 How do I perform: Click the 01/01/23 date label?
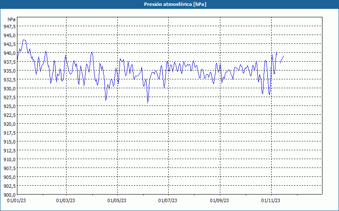pos(17,201)
